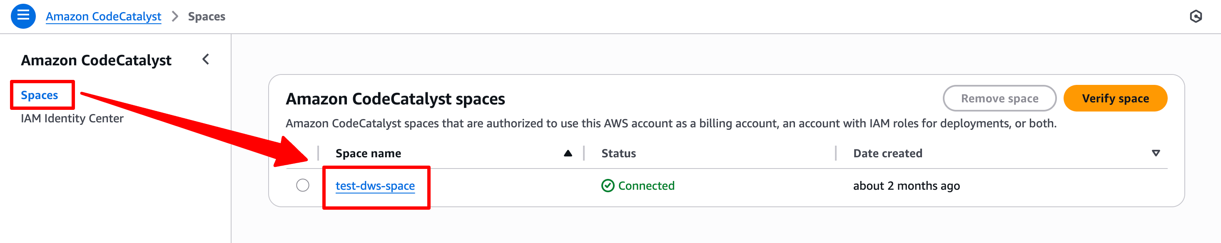Open IAM Identity Center in side navigation
Screen dimensions: 1221x243
(72, 119)
